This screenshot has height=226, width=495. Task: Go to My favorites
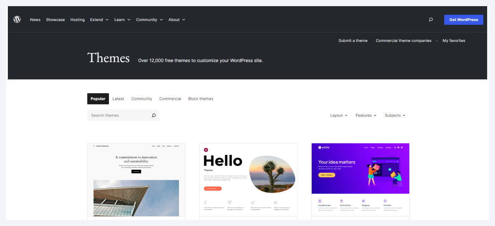click(x=454, y=41)
